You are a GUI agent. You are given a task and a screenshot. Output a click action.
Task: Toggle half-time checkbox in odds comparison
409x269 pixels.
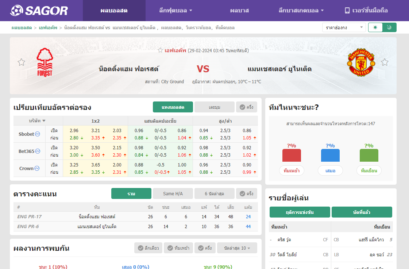coord(247,107)
